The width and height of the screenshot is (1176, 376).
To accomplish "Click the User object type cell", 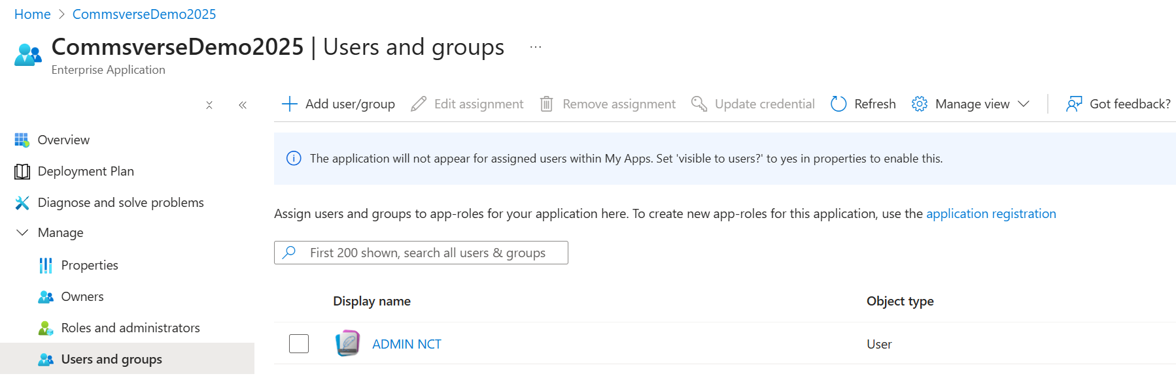I will point(879,344).
